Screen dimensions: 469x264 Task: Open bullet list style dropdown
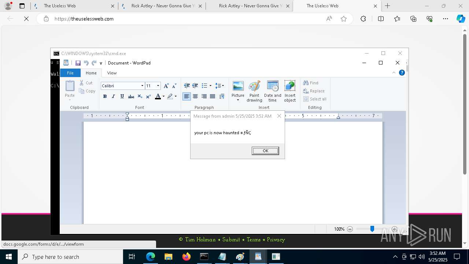(210, 86)
